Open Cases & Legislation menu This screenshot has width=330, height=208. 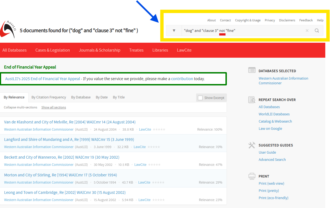pyautogui.click(x=52, y=50)
